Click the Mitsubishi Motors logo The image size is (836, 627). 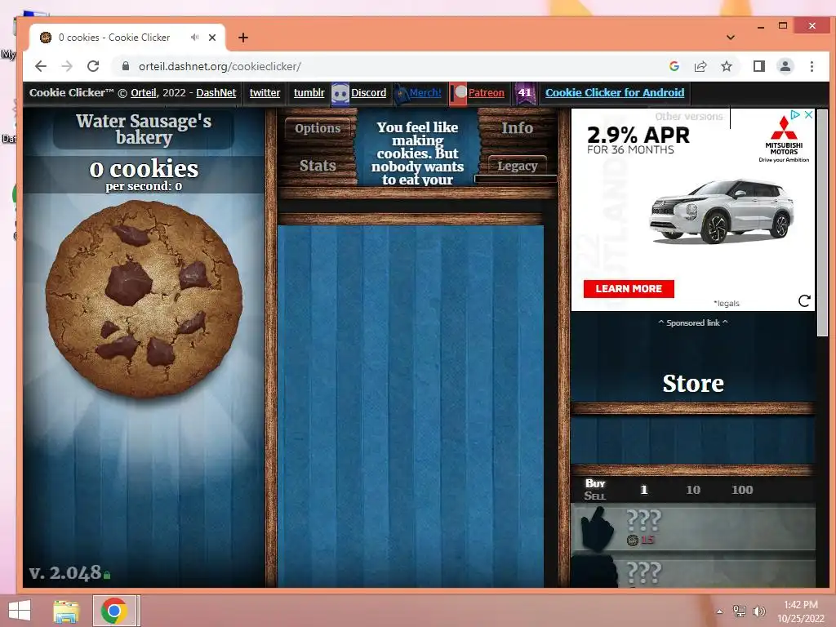pyautogui.click(x=784, y=139)
